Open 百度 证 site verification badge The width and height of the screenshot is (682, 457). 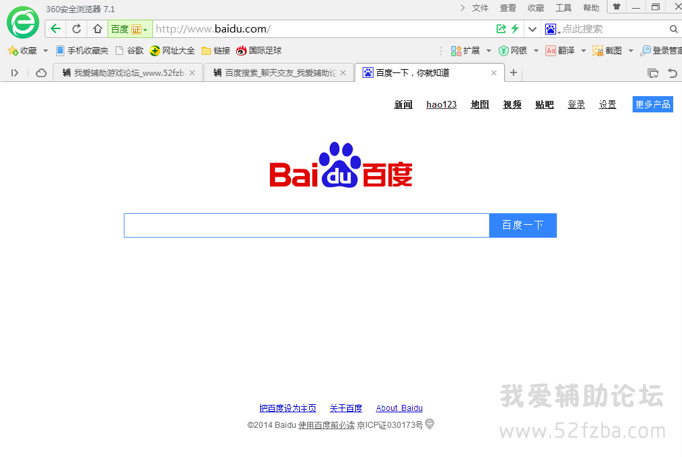(x=130, y=28)
